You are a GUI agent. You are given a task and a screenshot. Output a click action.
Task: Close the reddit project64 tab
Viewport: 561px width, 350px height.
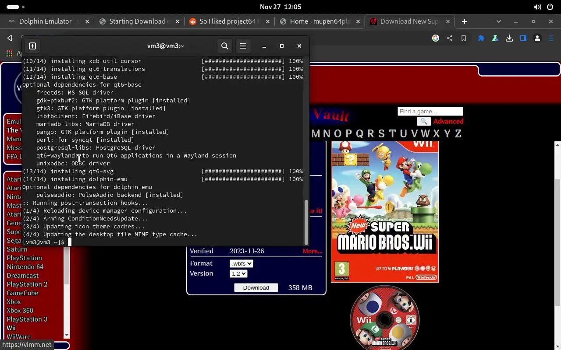(268, 21)
